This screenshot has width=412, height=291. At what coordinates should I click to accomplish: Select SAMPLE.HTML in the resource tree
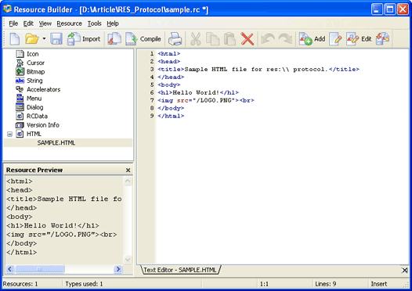(x=56, y=142)
